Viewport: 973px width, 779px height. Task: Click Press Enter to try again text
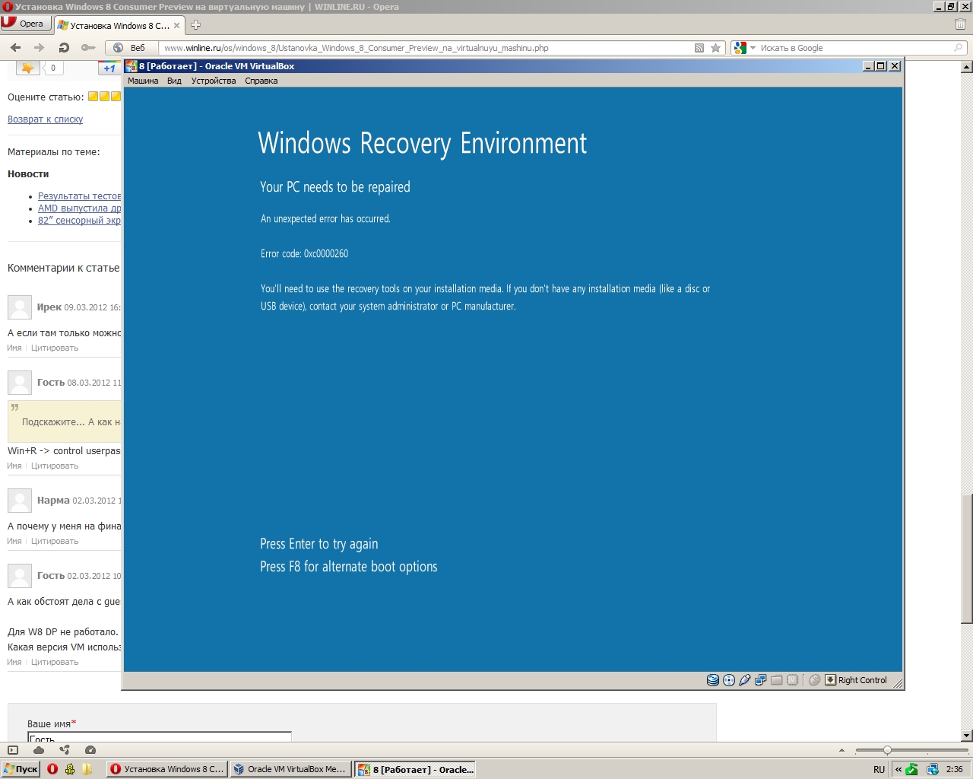pyautogui.click(x=319, y=544)
